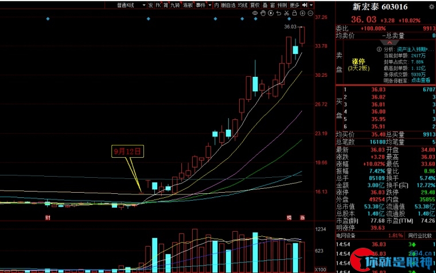Click 窗 window toolbar item

(272, 5)
